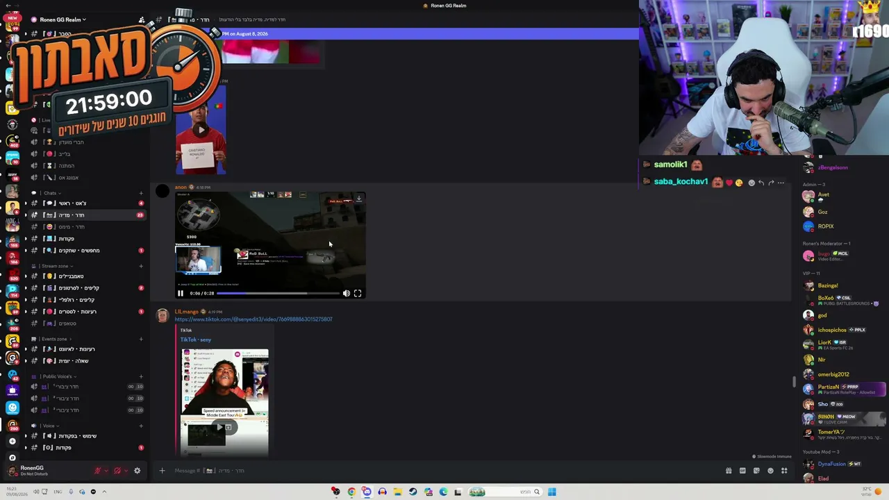This screenshot has width=889, height=500.
Task: Play the Cristiano Ronaldo video thumbnail
Action: (201, 129)
